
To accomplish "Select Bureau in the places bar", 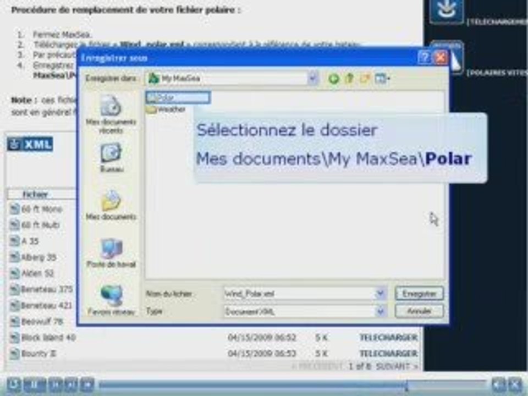I will (x=112, y=158).
